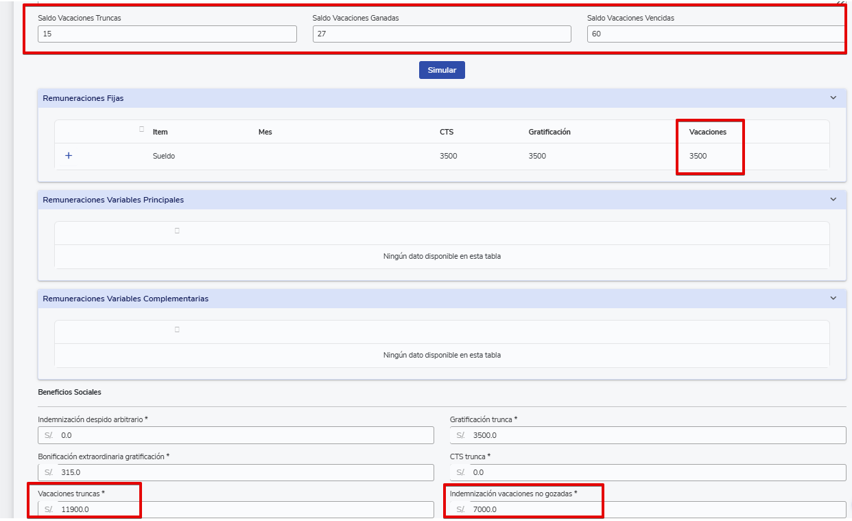
Task: Sort by the Item column header
Action: 160,132
